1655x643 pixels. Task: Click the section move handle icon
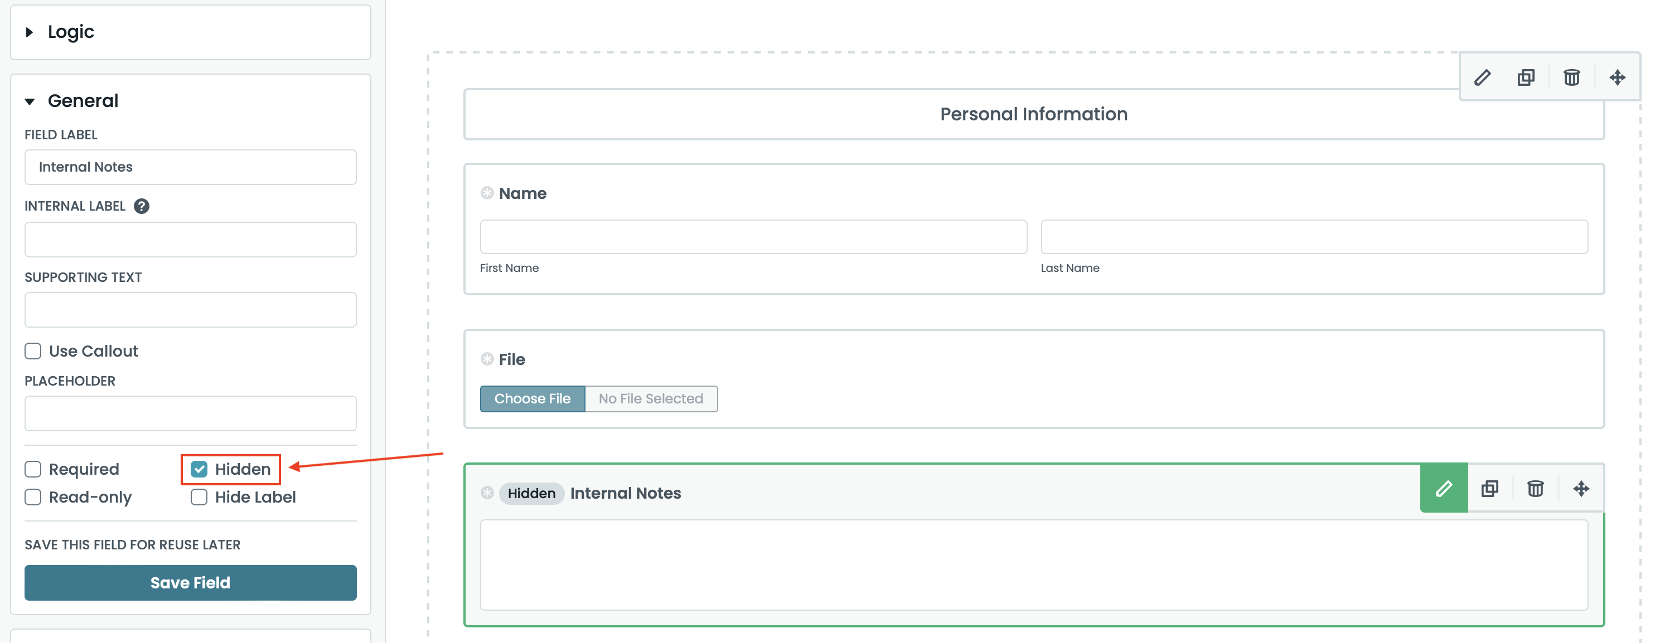click(1617, 77)
